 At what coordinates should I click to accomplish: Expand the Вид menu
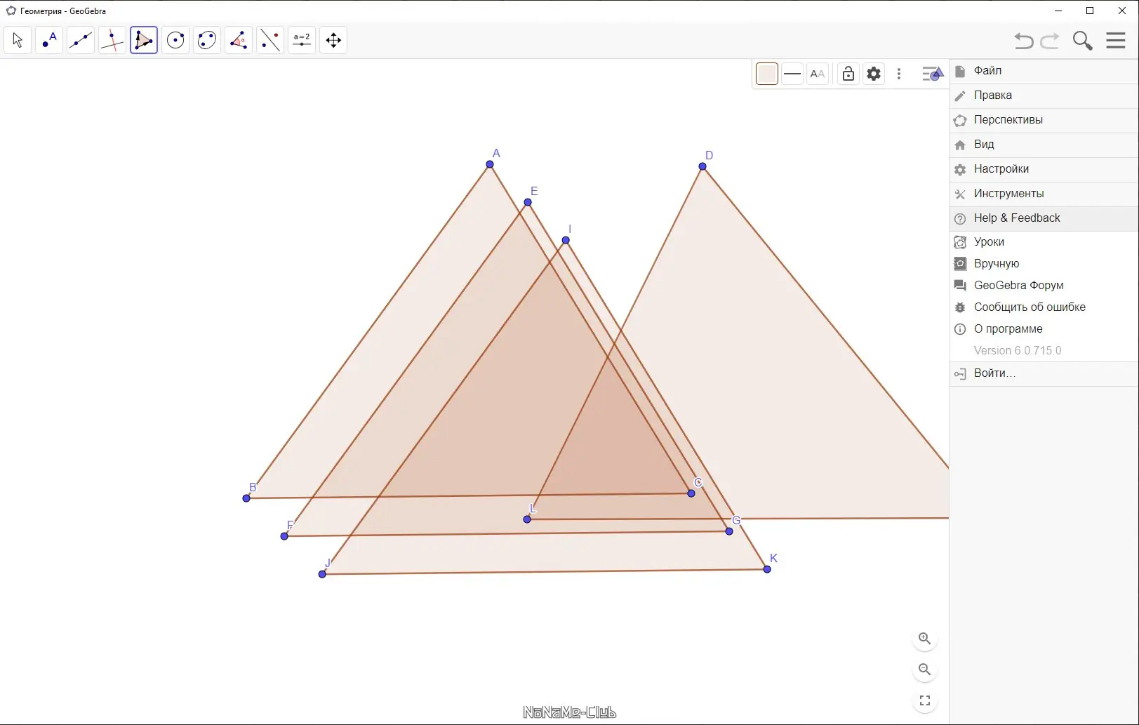pos(1044,145)
